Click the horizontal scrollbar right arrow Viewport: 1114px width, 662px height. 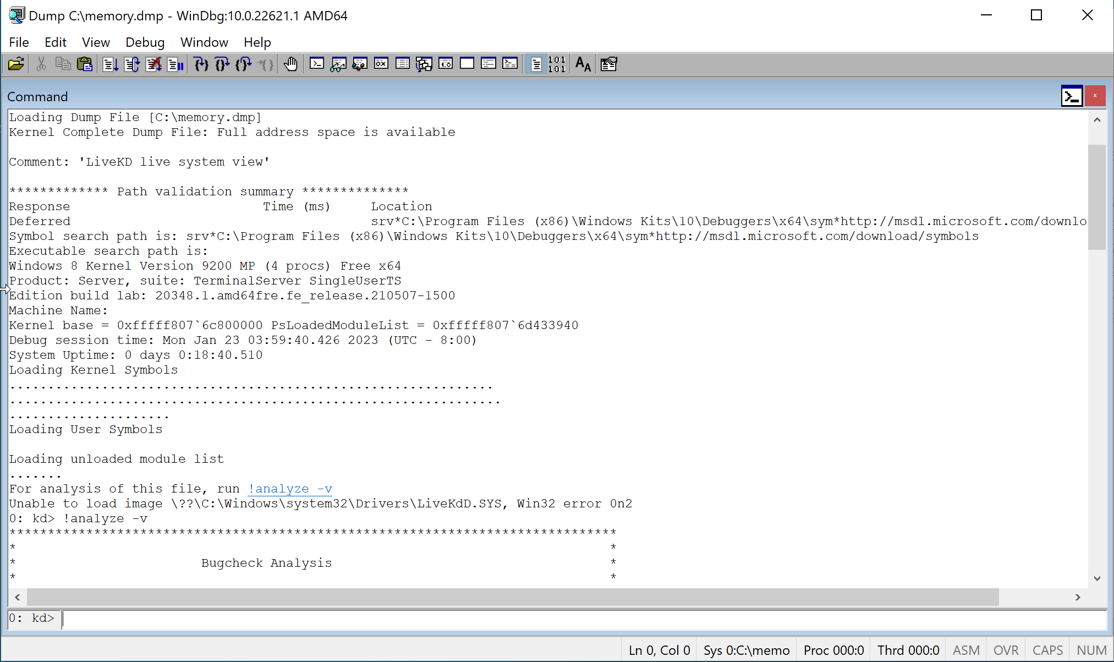(x=1078, y=597)
